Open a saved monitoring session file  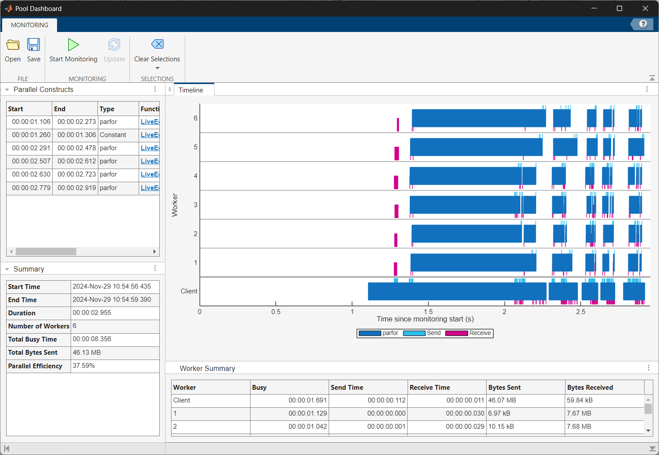pyautogui.click(x=13, y=49)
